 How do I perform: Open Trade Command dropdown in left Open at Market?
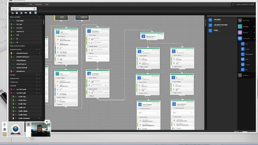[x=148, y=113]
